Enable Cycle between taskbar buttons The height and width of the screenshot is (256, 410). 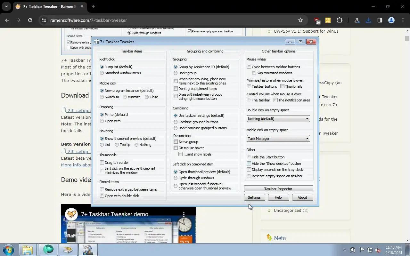point(273,67)
